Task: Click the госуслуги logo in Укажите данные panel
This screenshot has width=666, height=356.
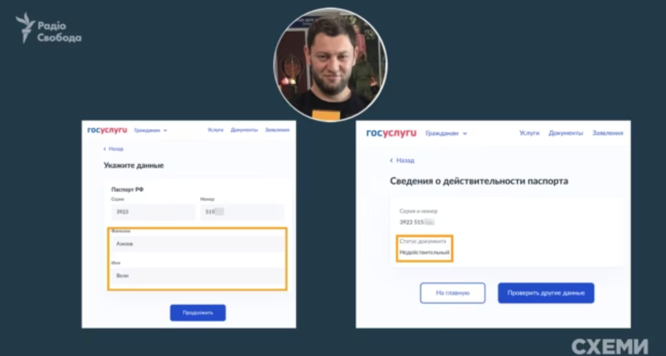Action: pyautogui.click(x=107, y=130)
